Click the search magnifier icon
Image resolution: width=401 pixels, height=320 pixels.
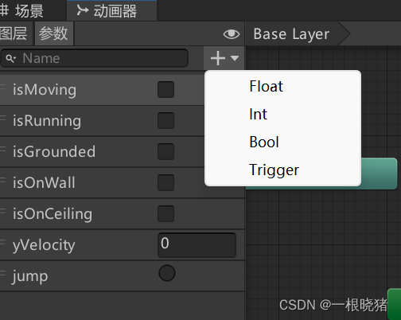pos(10,58)
